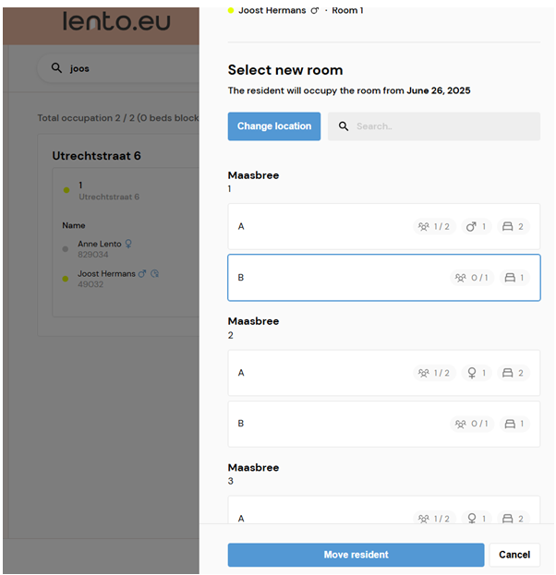This screenshot has height=575, width=556.
Task: Cancel the room move dialog
Action: point(514,555)
